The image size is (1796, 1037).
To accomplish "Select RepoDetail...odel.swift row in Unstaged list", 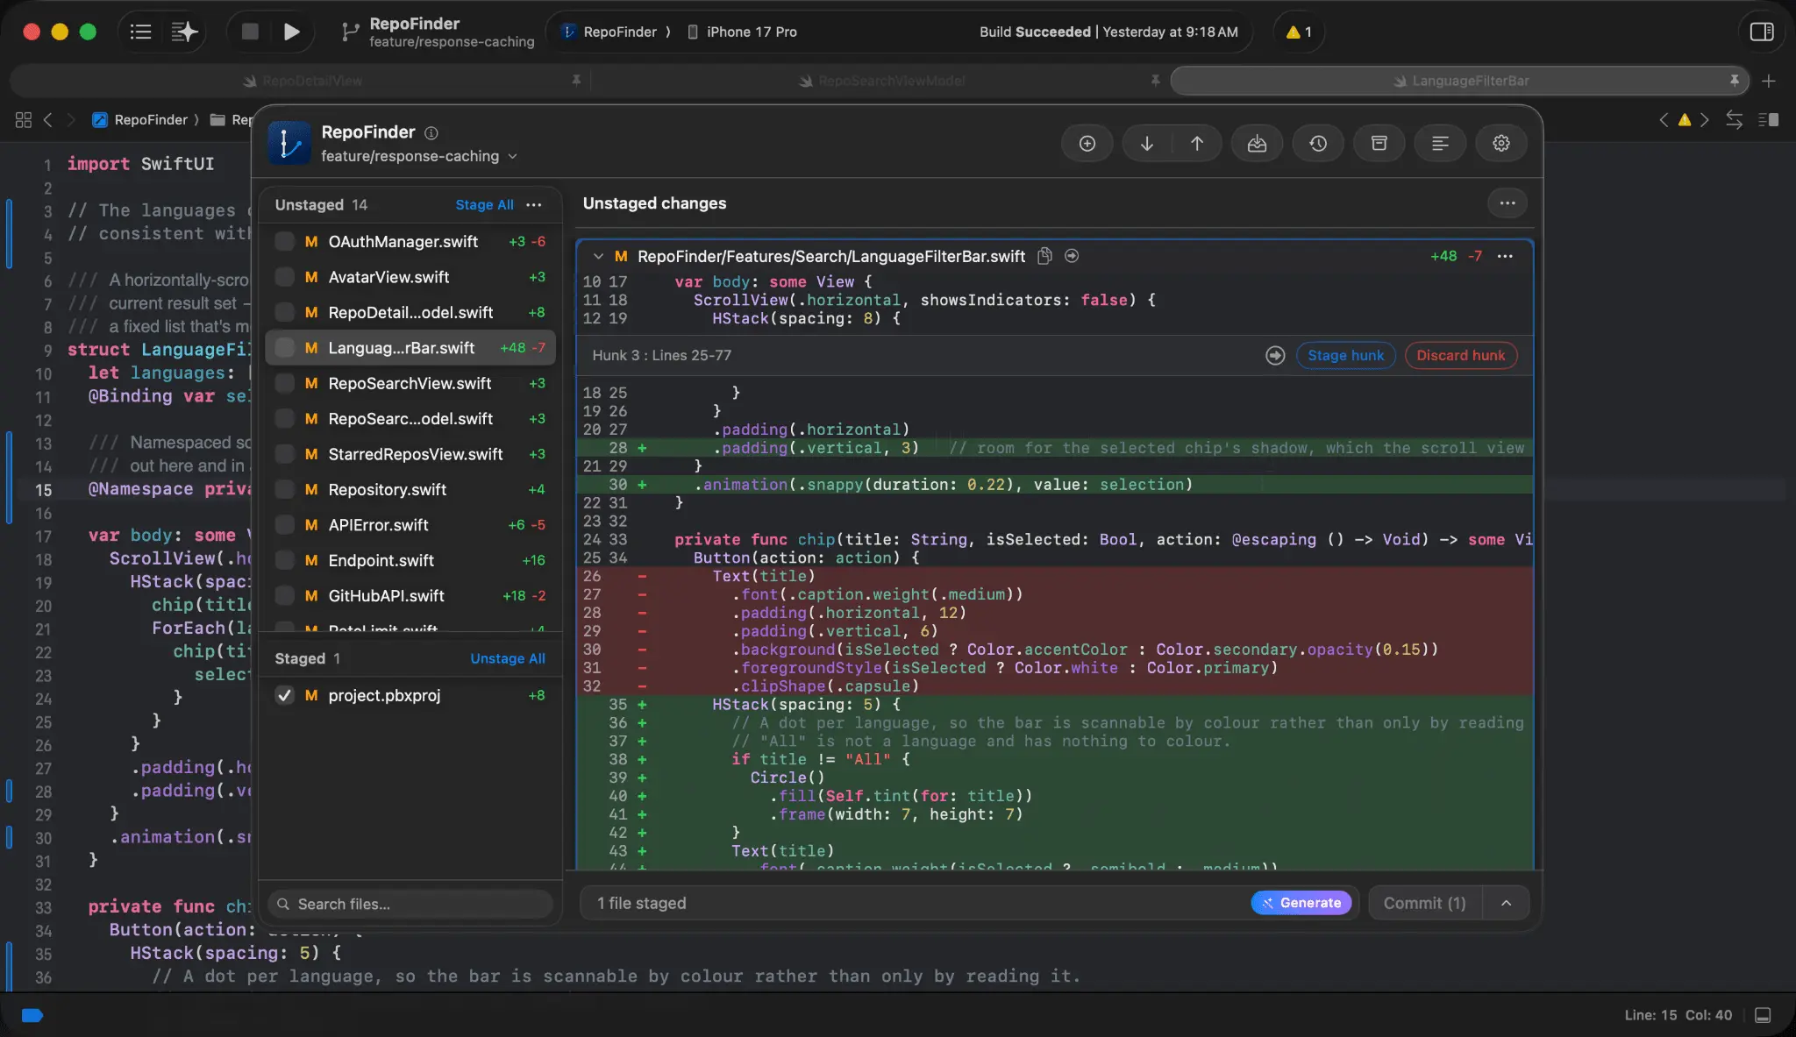I will click(x=410, y=313).
